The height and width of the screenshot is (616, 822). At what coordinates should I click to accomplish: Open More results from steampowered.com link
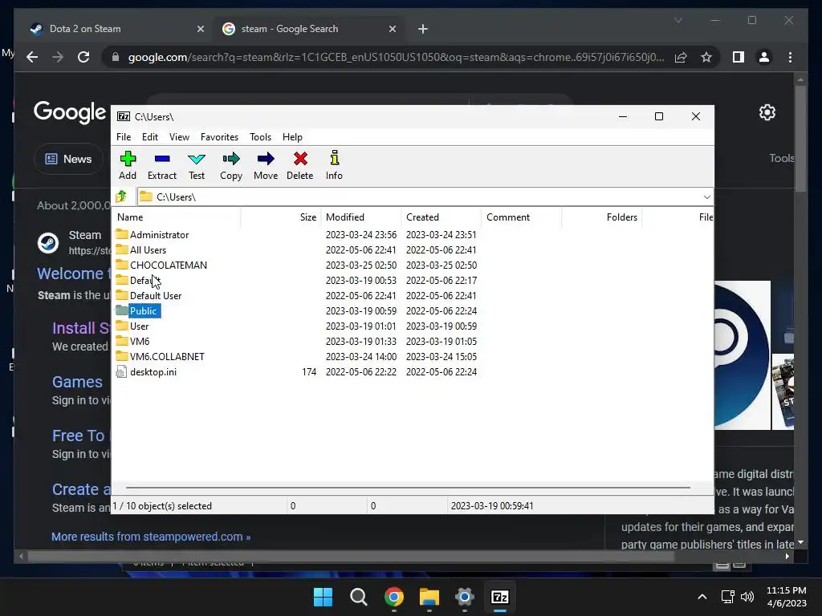[151, 537]
